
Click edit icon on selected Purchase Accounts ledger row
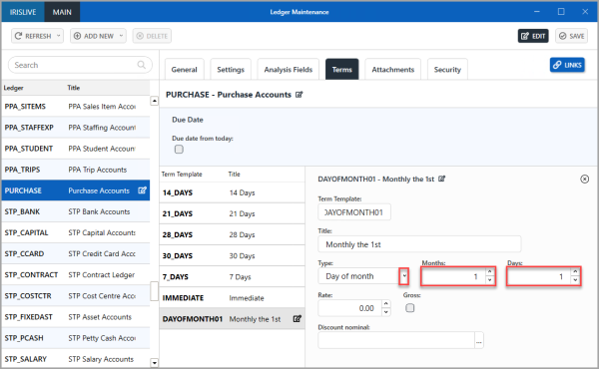tap(142, 190)
